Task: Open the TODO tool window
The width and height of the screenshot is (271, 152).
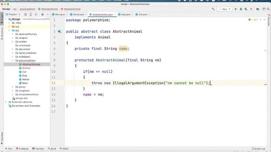Action: [x=64, y=149]
